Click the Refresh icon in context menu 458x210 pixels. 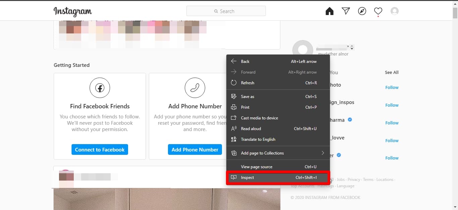[234, 83]
